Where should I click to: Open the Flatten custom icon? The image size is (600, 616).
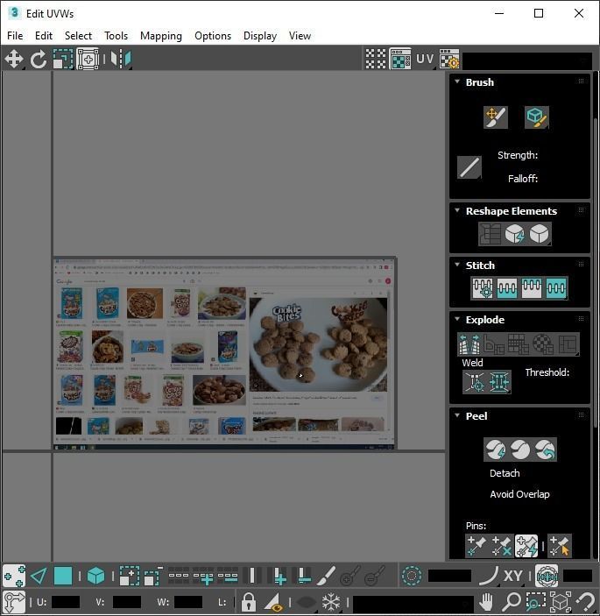point(568,343)
